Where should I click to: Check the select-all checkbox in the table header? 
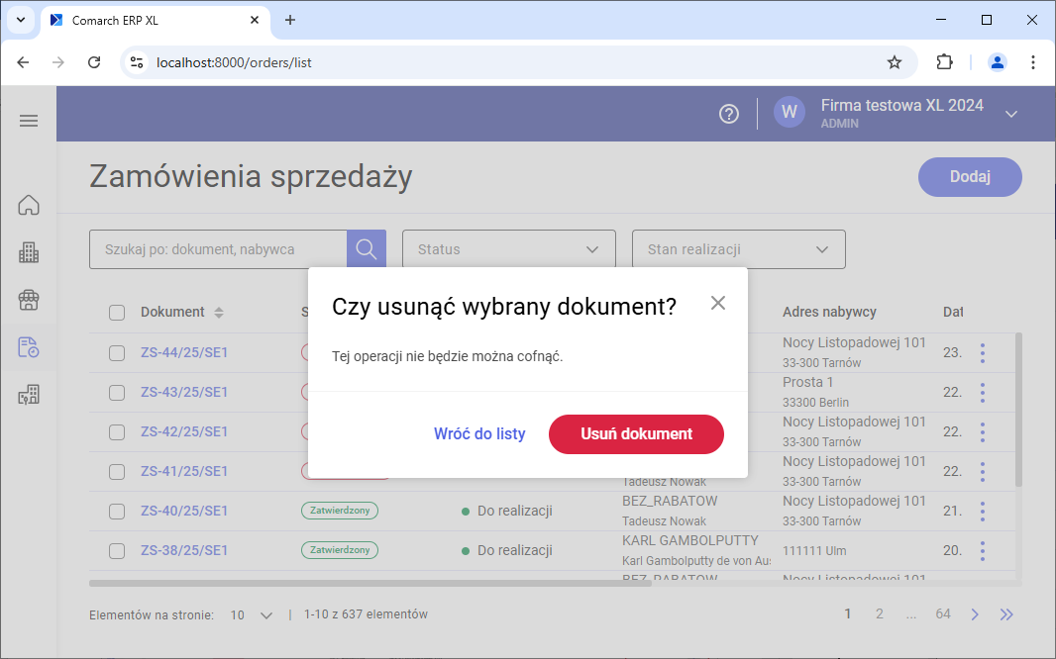pyautogui.click(x=116, y=311)
